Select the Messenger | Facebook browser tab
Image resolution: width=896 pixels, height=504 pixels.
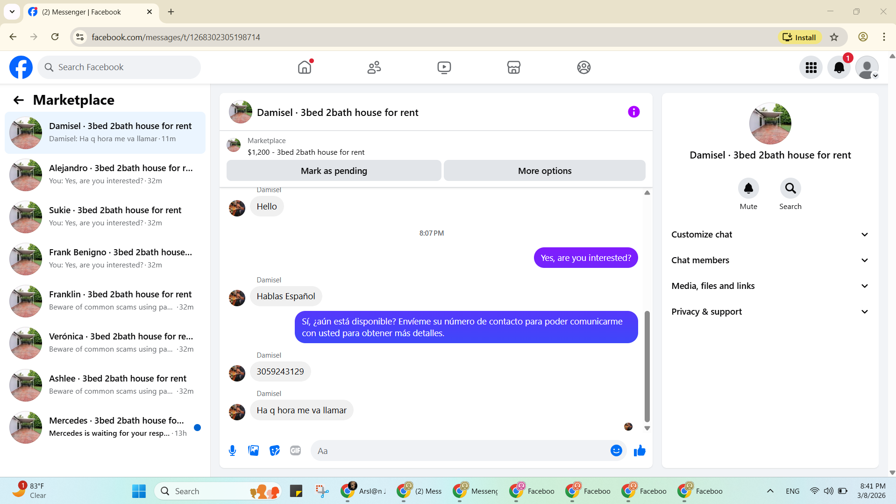(x=91, y=12)
